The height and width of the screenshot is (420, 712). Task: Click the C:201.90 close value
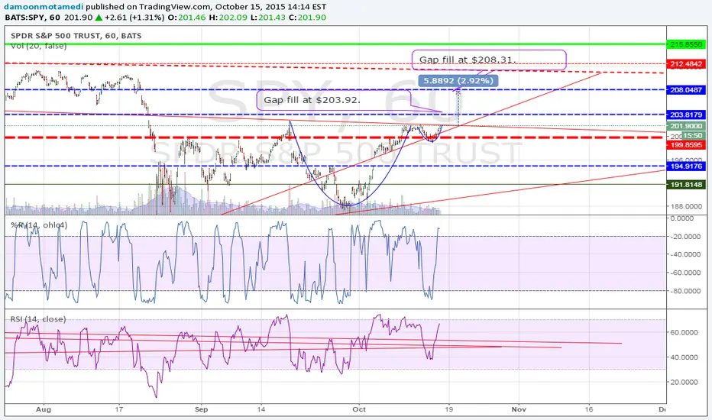point(307,18)
